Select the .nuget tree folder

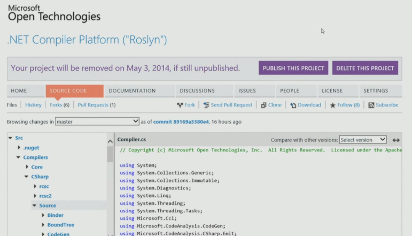[31, 148]
